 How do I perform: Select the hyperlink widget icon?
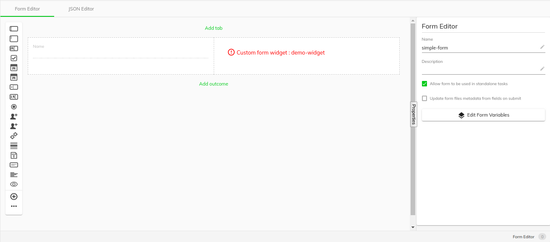(14, 136)
